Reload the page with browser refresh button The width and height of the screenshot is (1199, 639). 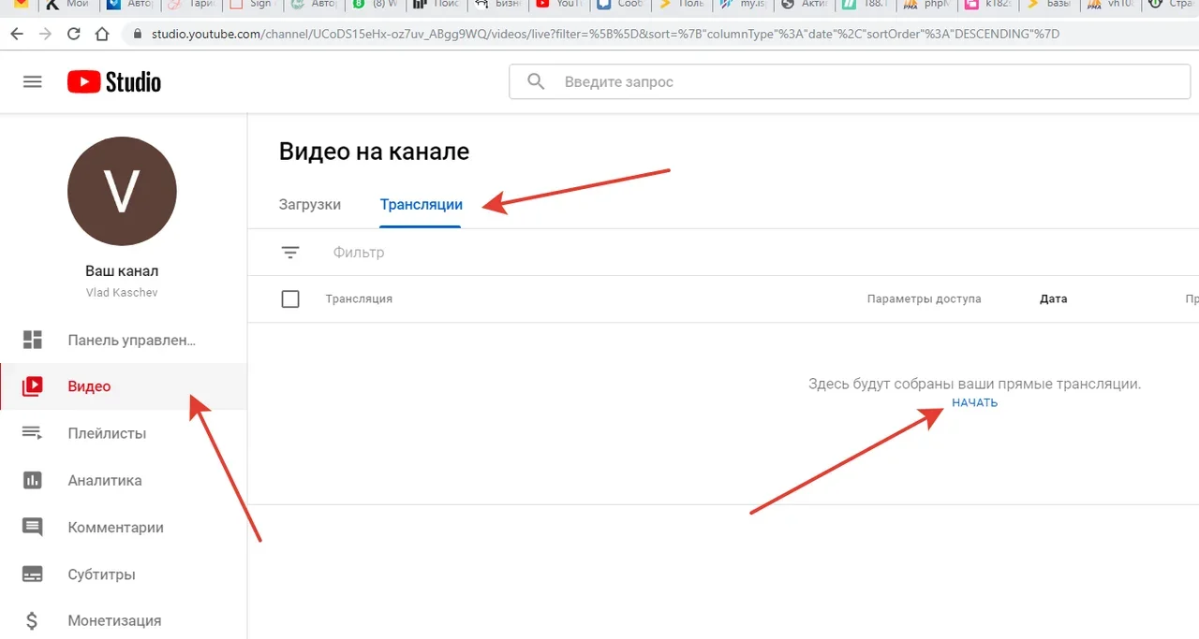point(74,35)
